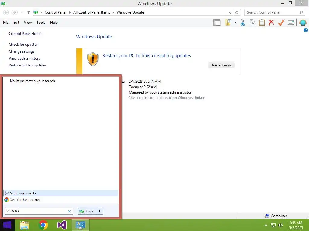Expand the arrow after All Control Panel Items
309x231 pixels.
113,12
